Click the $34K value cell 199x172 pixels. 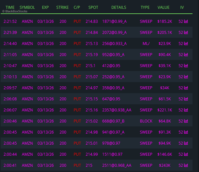coord(165,88)
